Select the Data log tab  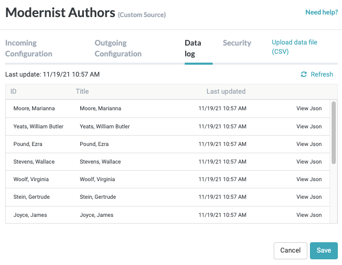pos(193,48)
